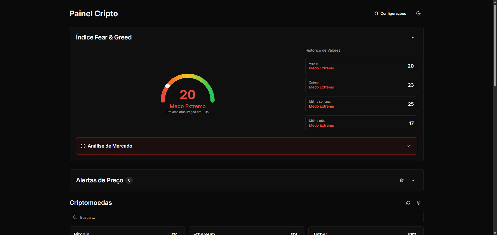Click the gear icon next to Configurações
Screen dimensions: 497x235
click(x=376, y=13)
